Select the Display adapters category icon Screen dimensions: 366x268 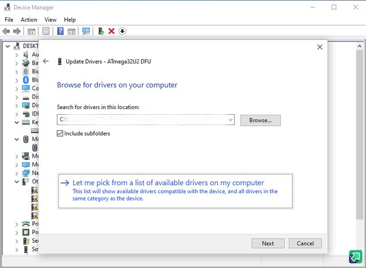tap(26, 105)
